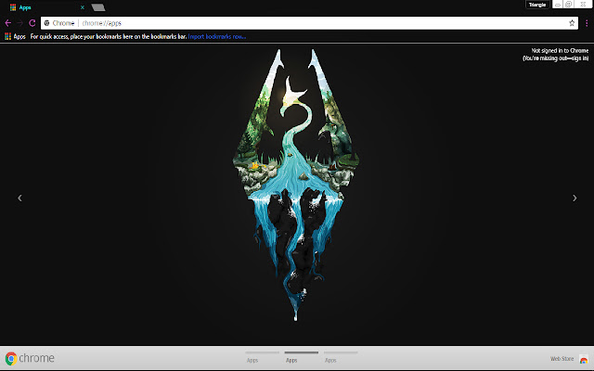Click the Chrome logo in the bottom bar
This screenshot has height=371, width=594.
click(30, 358)
